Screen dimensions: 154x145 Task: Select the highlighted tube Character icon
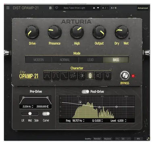click(90, 76)
